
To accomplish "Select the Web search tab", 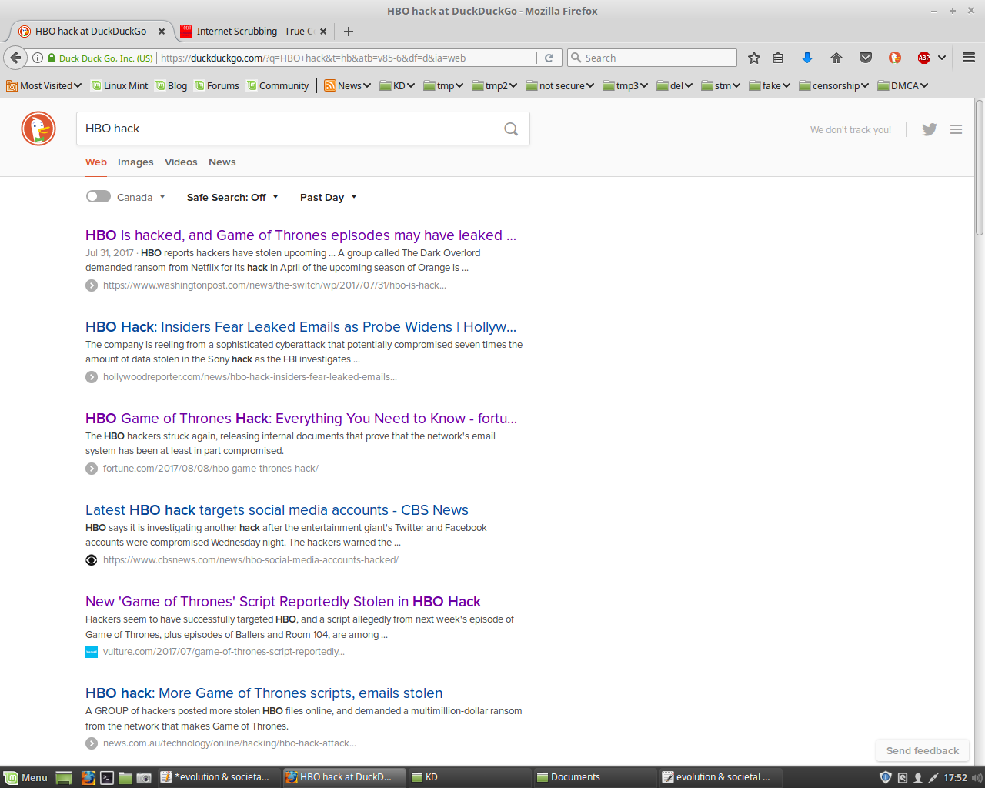I will 96,162.
